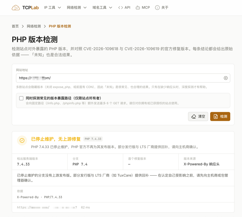
Task: Click the evidence line X-Powered-By · PHP/7.4.33
Action: (x=40, y=197)
